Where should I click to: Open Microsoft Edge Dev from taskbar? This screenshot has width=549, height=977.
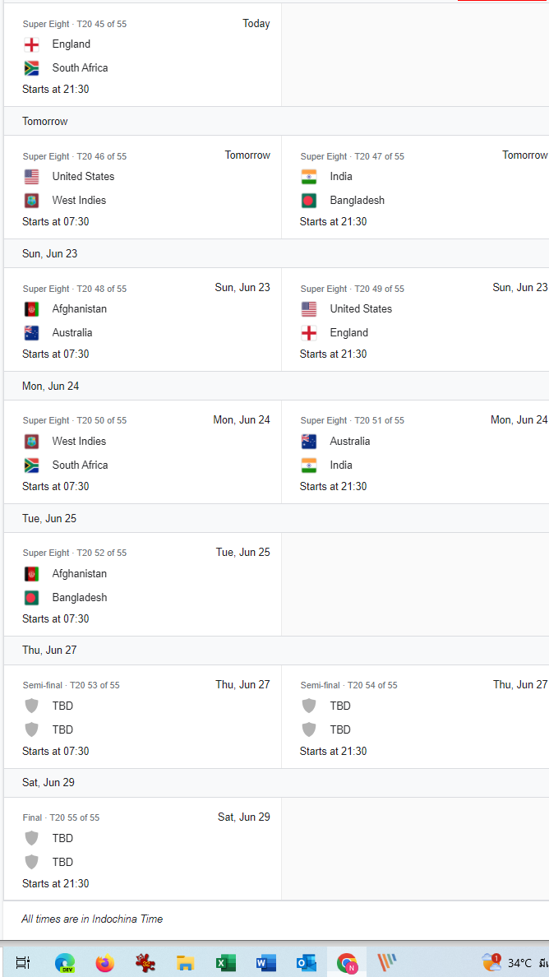point(65,962)
